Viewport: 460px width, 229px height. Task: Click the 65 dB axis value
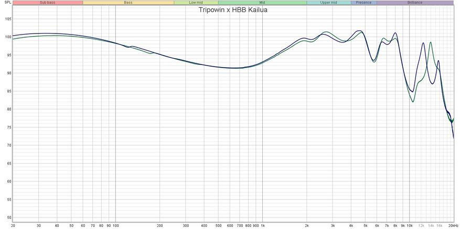[9, 163]
